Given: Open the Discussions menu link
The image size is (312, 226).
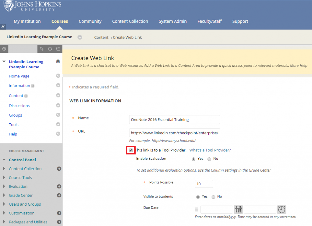Looking at the screenshot, I should (x=19, y=106).
